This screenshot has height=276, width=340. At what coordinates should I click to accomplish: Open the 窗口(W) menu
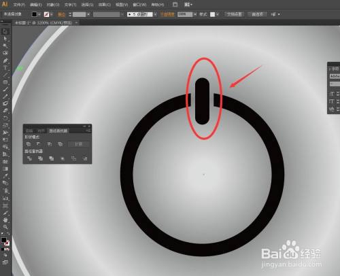(x=139, y=5)
